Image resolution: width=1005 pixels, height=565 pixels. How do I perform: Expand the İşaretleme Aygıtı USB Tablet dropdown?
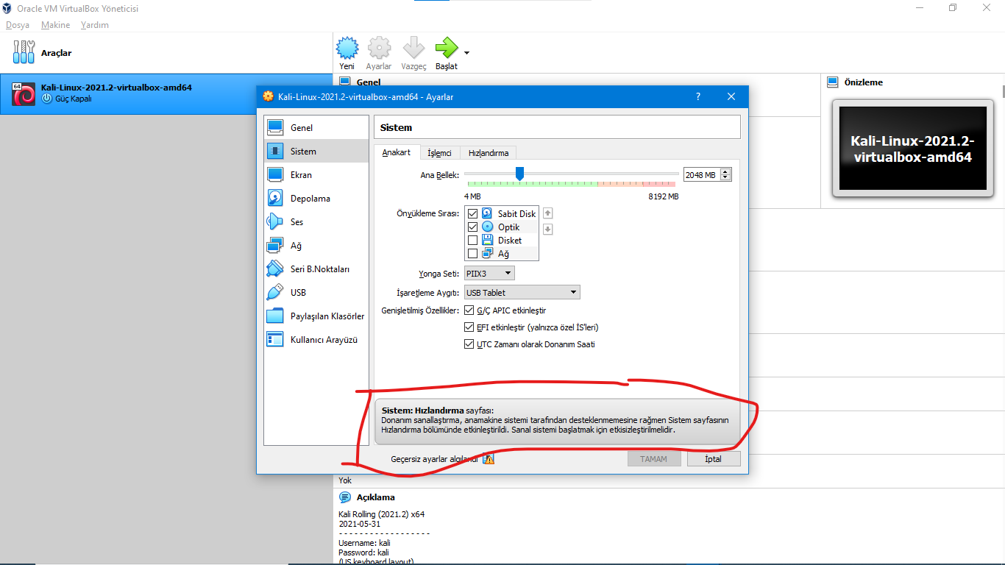[522, 293]
